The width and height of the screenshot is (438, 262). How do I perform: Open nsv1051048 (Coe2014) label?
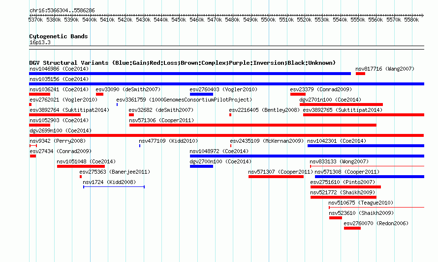(86, 161)
